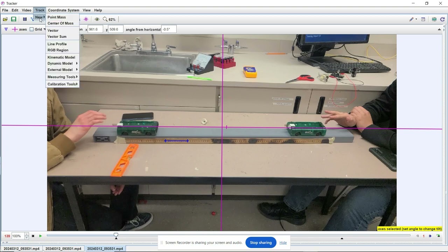Toggle the eye visibility icon in toolbar
Viewport: 448px width, 252px height.
[x=97, y=19]
